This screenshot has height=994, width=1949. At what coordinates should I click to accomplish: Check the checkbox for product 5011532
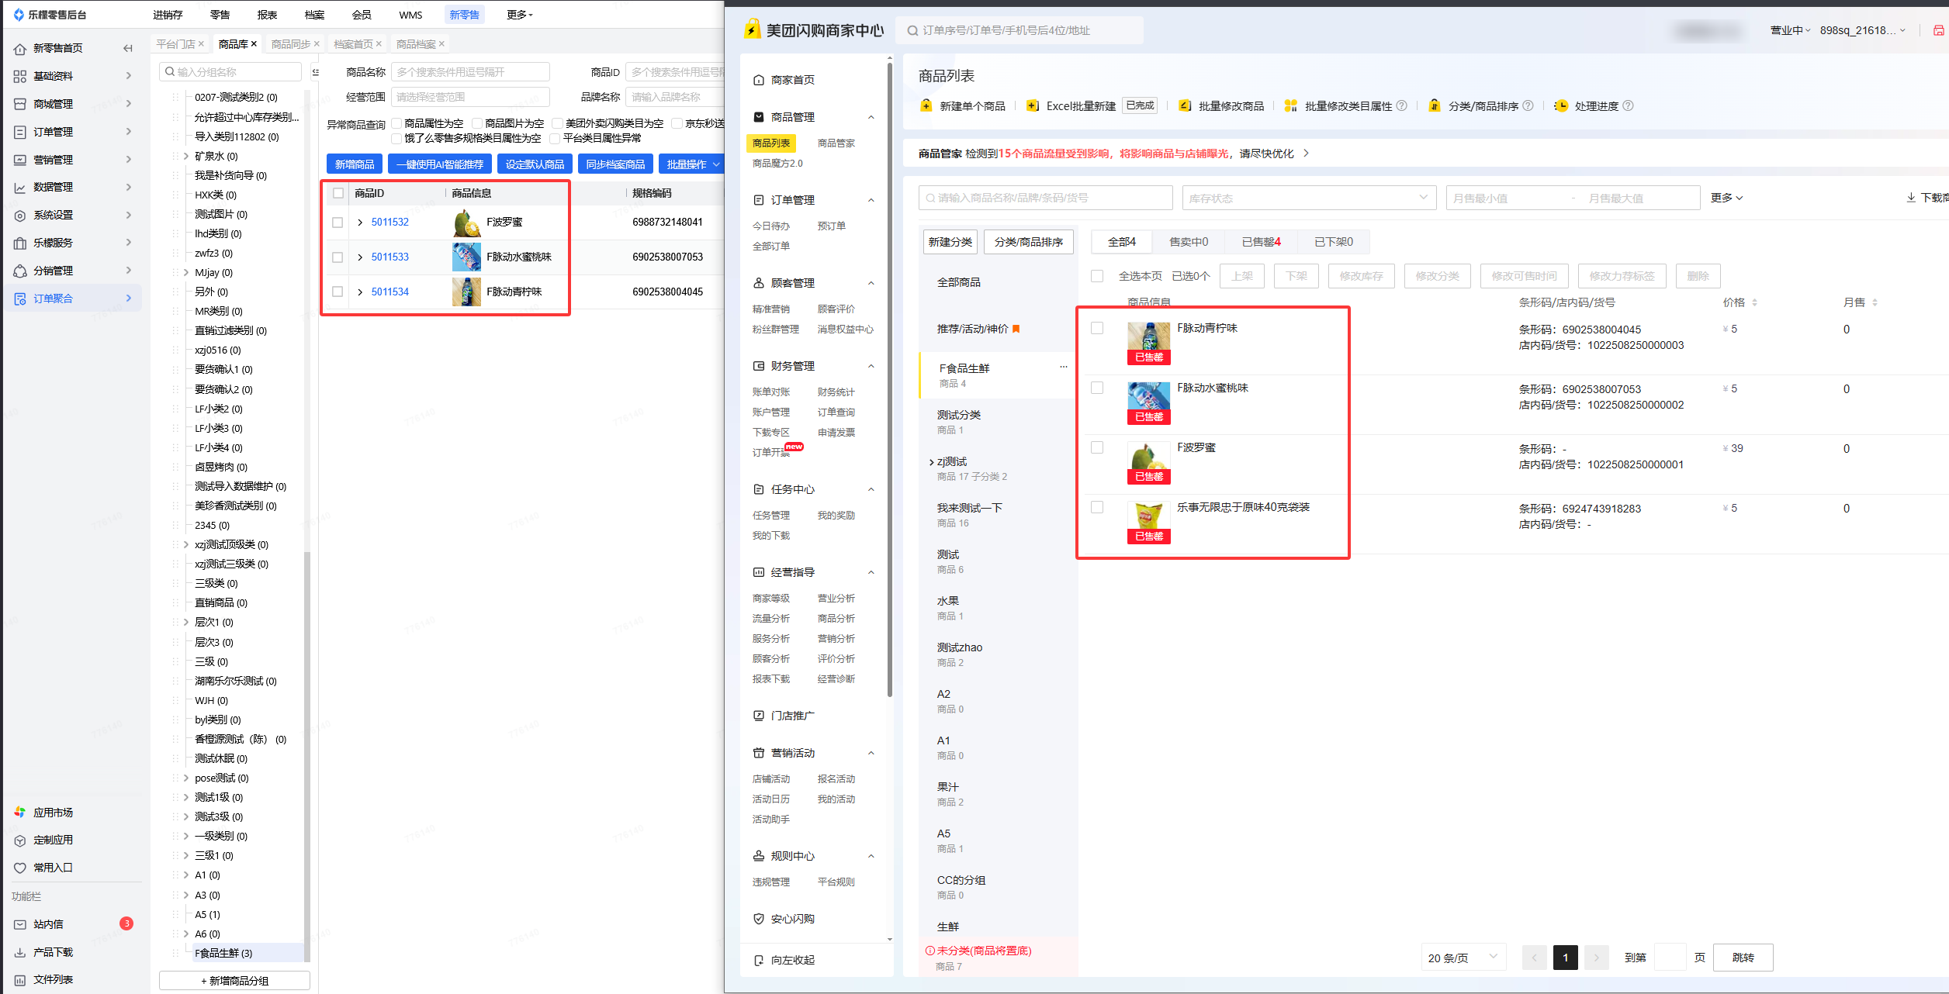(x=338, y=223)
